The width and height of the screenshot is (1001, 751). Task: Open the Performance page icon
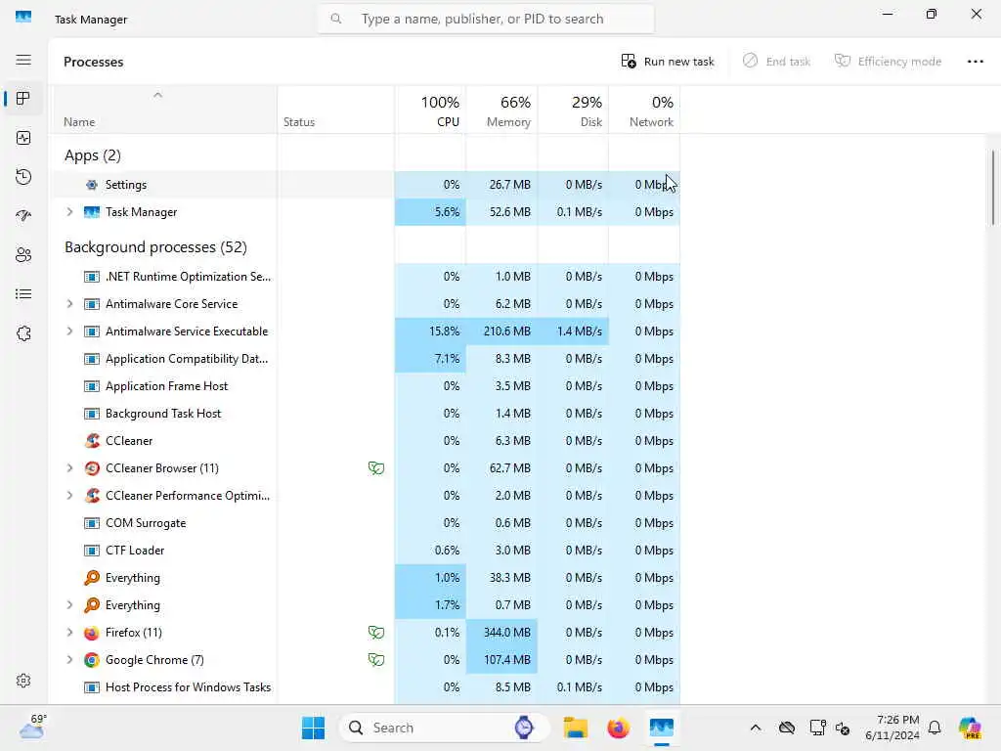(23, 138)
